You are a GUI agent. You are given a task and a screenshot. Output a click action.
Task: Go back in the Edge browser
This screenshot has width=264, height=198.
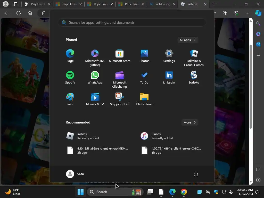7,13
